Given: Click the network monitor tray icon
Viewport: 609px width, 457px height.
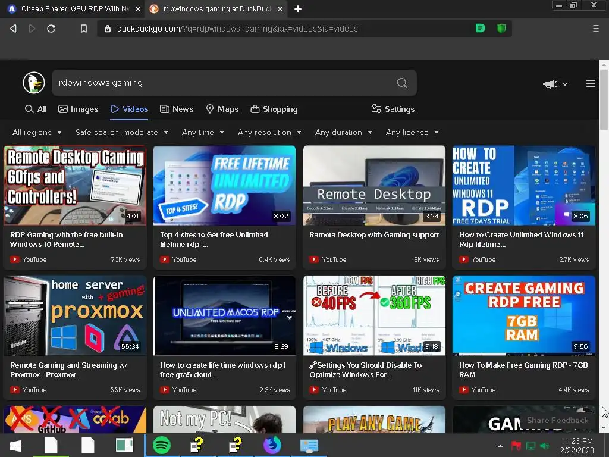Looking at the screenshot, I should (530, 445).
